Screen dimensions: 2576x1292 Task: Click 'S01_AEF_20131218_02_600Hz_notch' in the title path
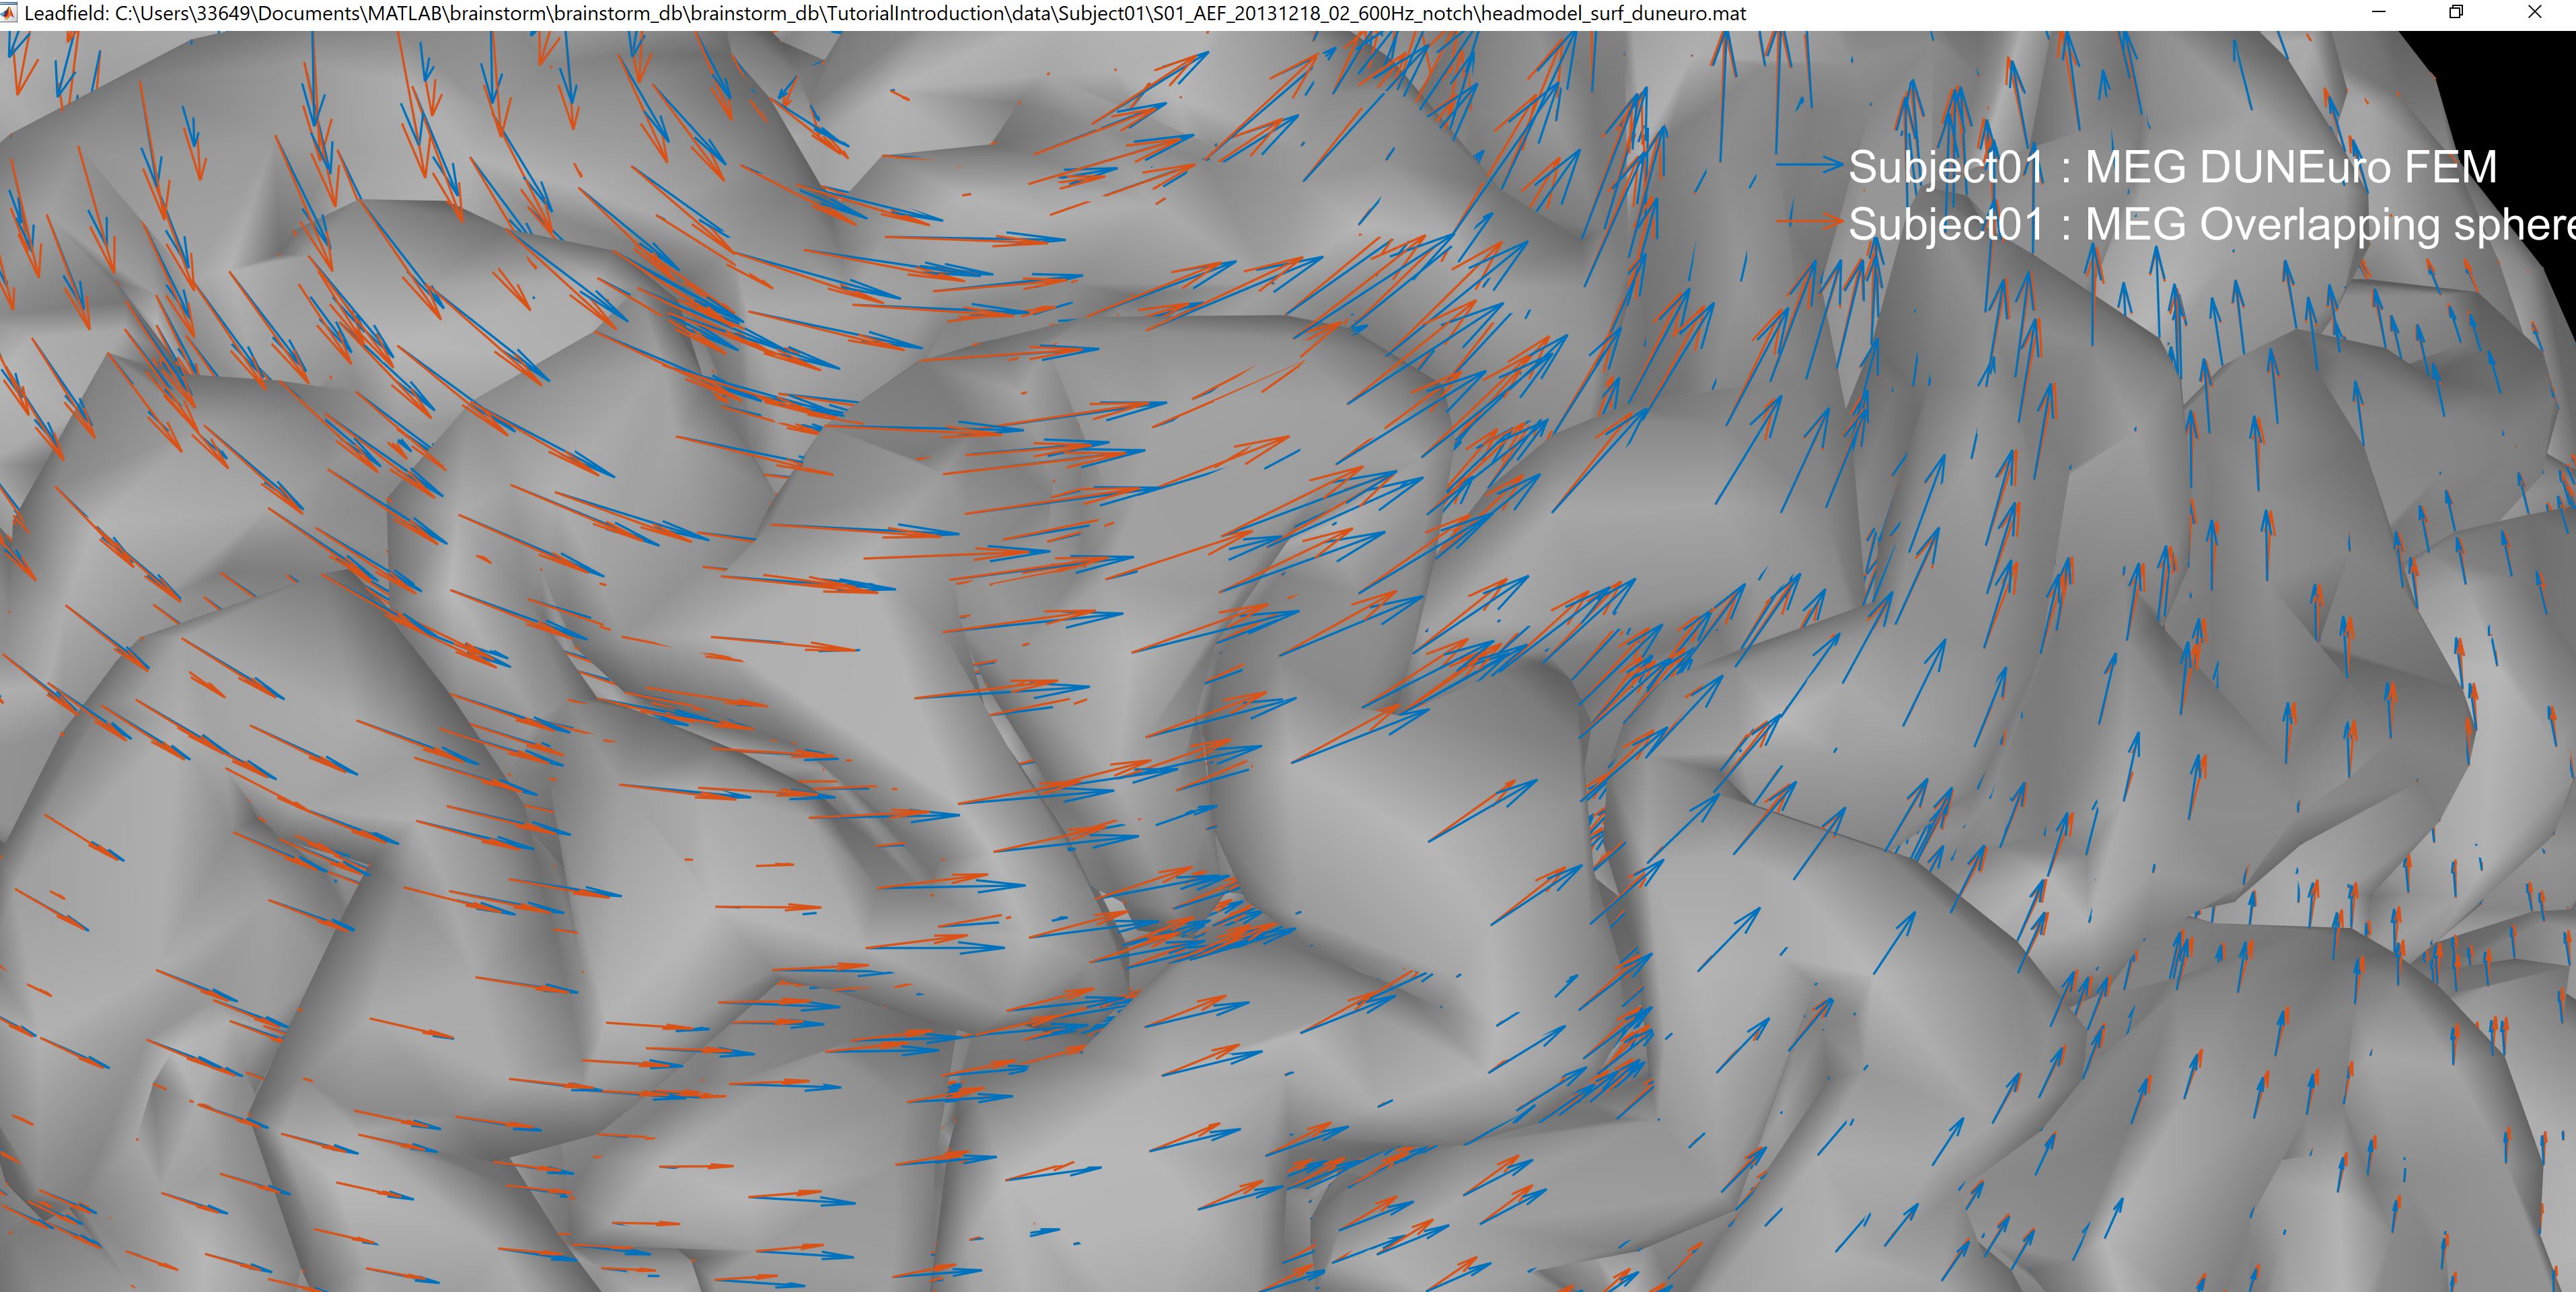pyautogui.click(x=1313, y=14)
